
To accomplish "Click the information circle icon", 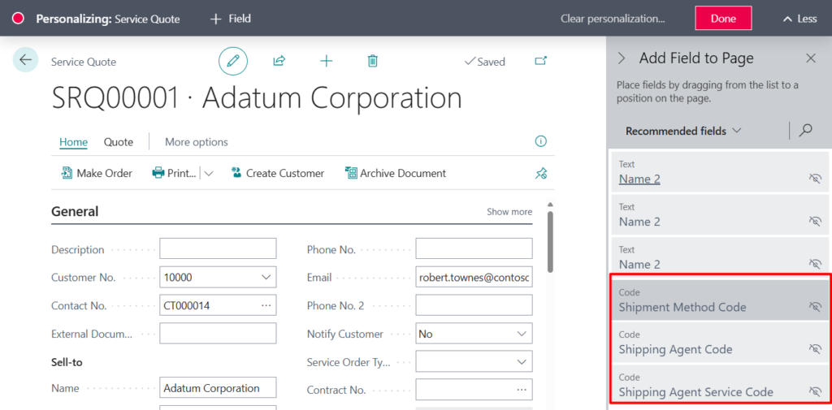I will click(541, 141).
